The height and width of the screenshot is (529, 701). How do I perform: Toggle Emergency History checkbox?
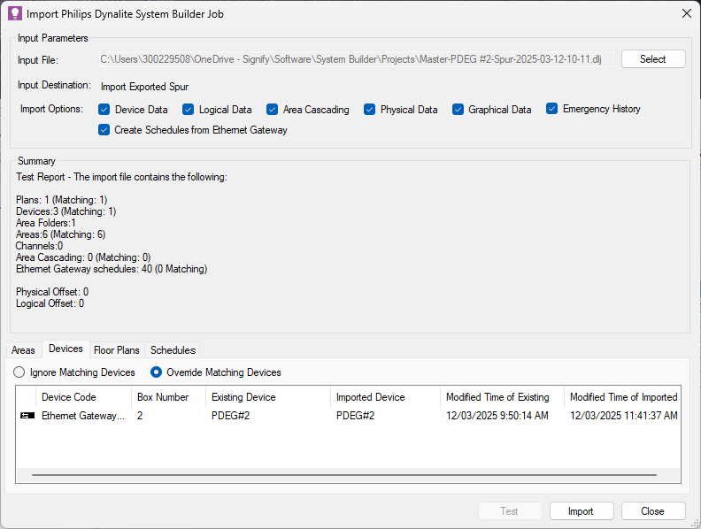[x=552, y=109]
